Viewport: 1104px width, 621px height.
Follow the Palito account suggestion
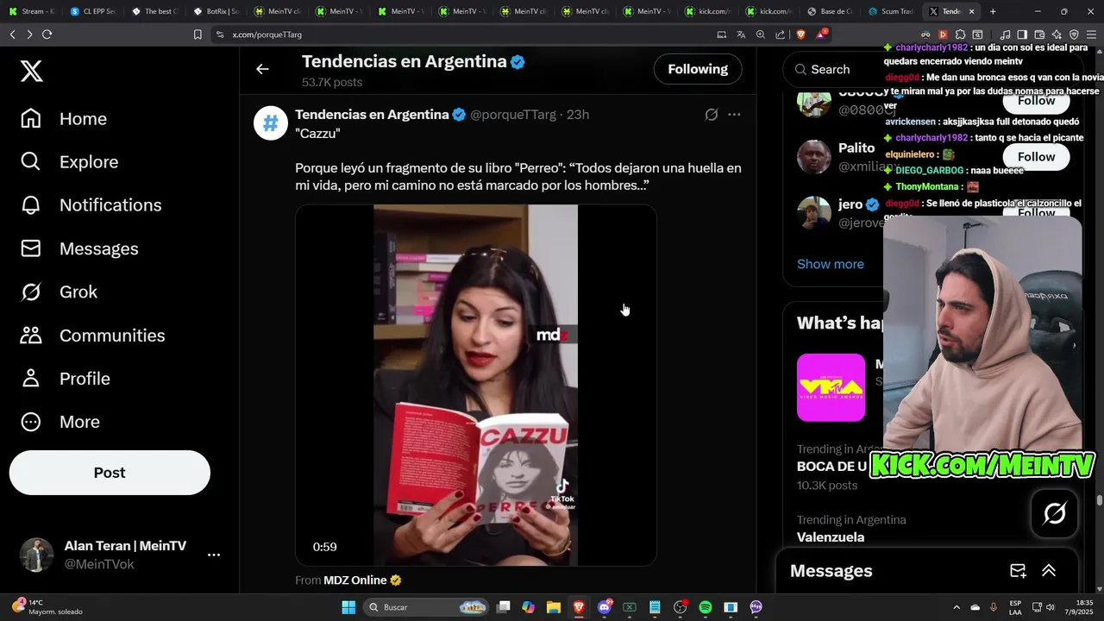point(1036,156)
